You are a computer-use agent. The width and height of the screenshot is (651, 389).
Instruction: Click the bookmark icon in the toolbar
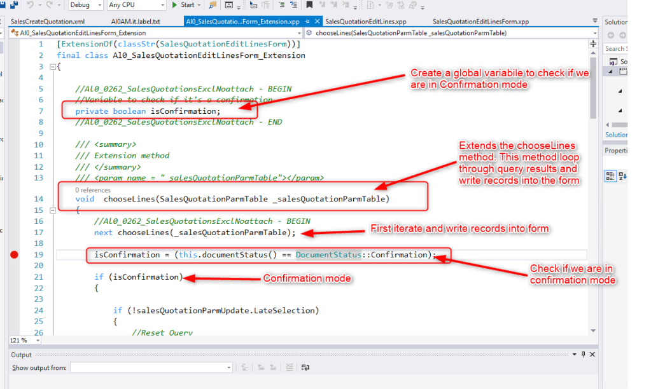coord(309,5)
